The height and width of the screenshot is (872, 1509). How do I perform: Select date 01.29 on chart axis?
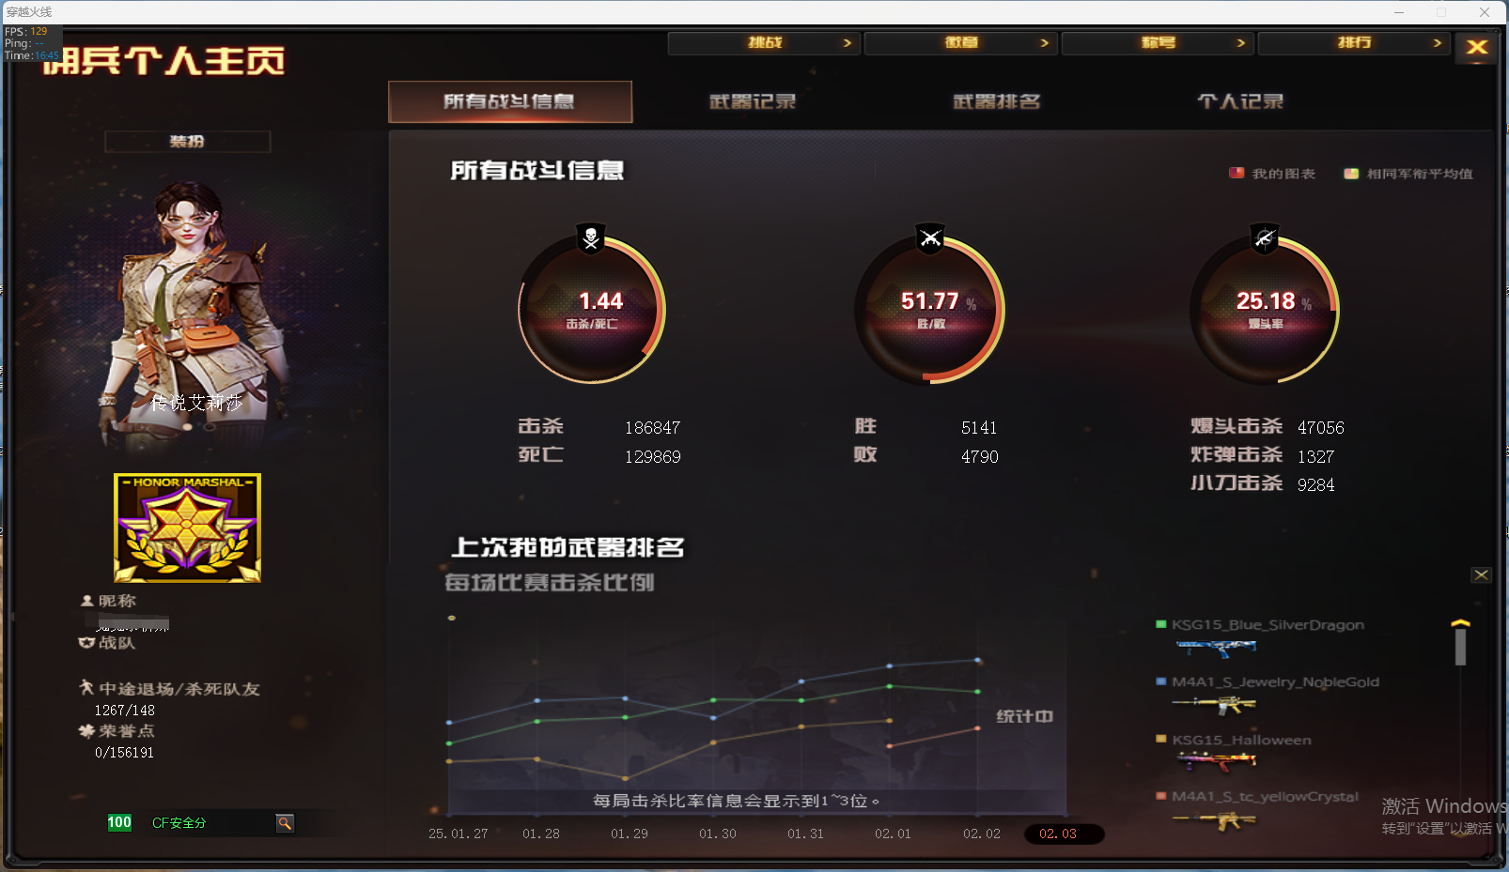[x=630, y=834]
